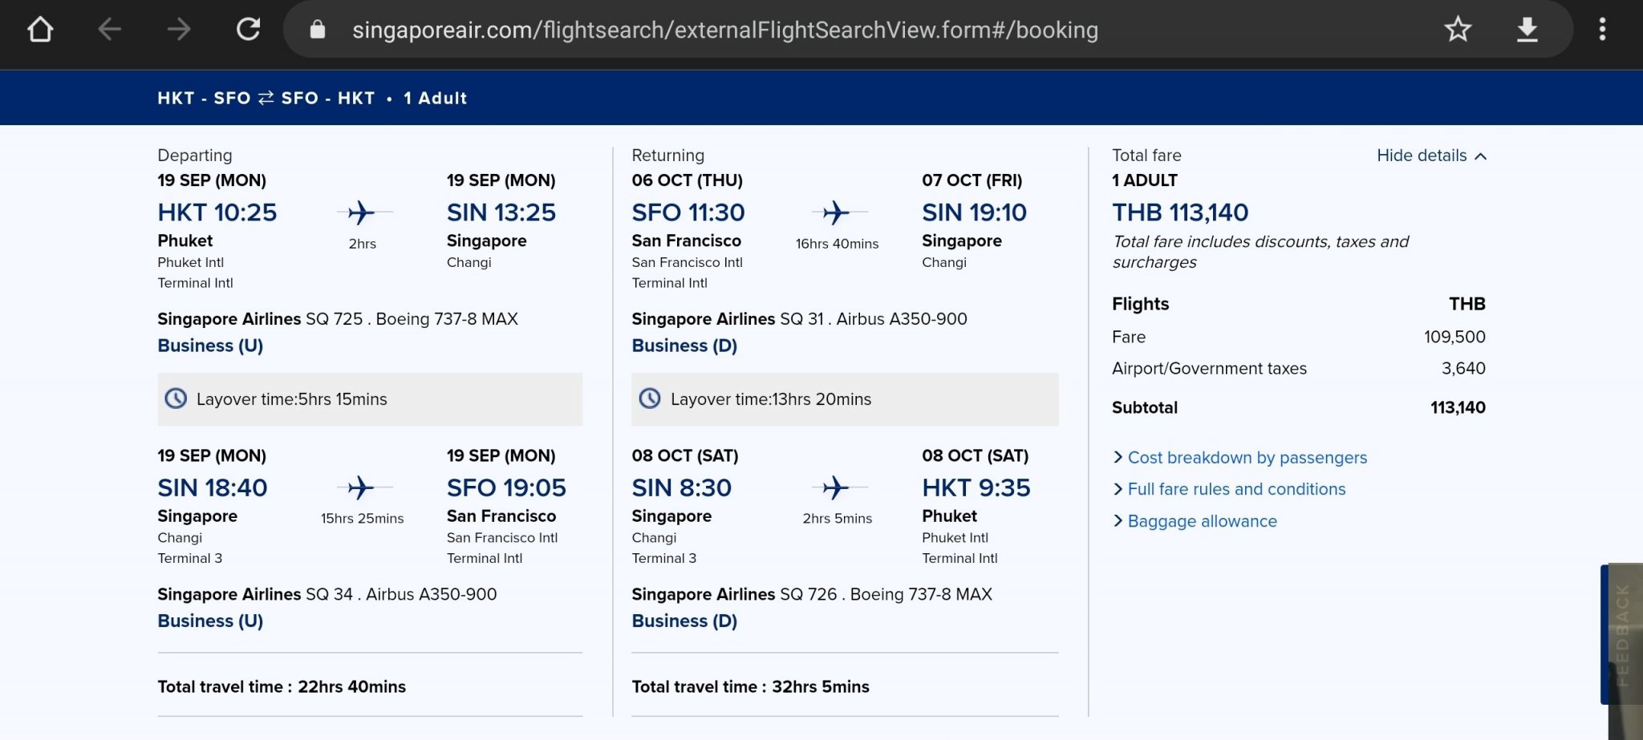Reload the page with refresh icon
The height and width of the screenshot is (740, 1643).
[248, 30]
